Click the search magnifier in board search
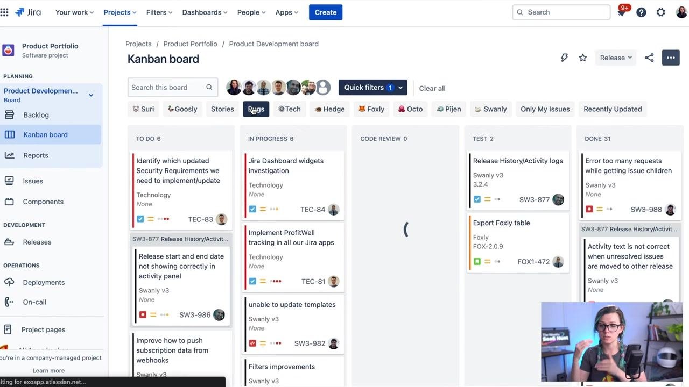The height and width of the screenshot is (387, 689). coord(209,87)
